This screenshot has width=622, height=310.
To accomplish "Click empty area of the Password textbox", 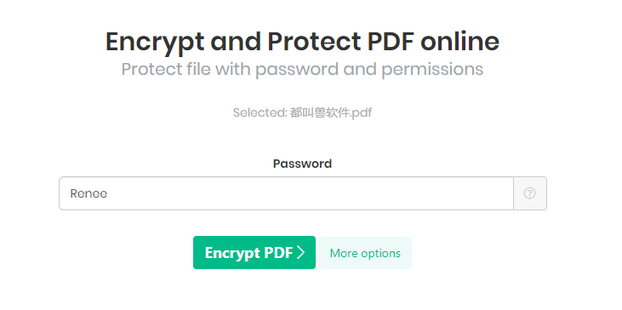I will 310,193.
